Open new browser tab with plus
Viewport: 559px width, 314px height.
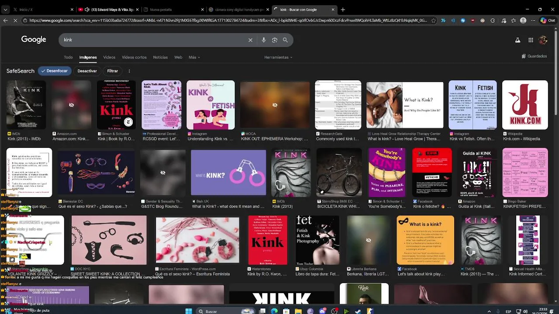click(343, 9)
